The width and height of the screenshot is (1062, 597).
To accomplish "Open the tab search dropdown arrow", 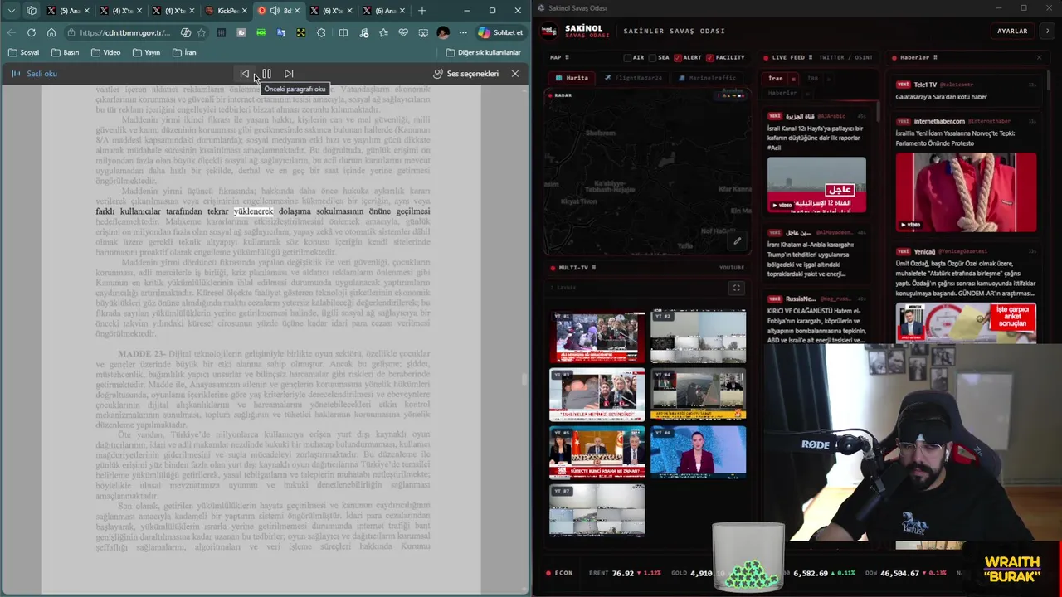I will pos(11,11).
